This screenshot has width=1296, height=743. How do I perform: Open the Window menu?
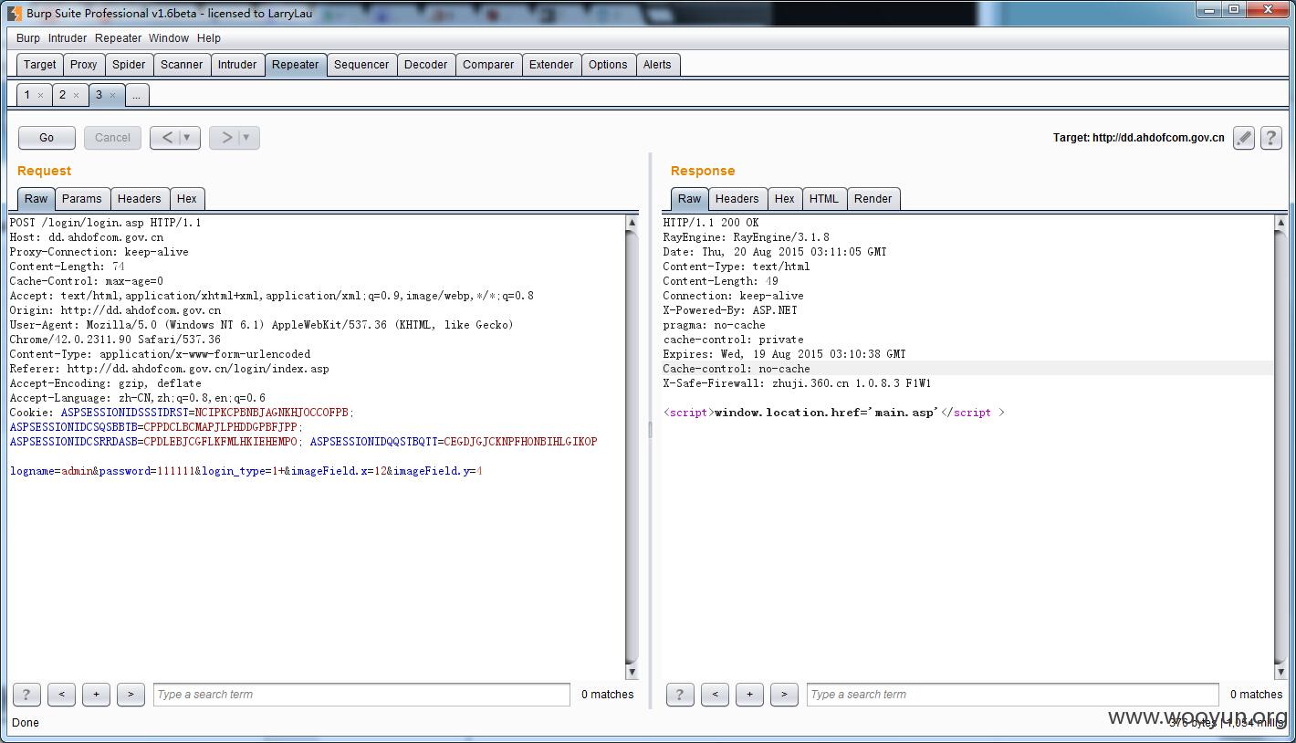click(x=169, y=38)
